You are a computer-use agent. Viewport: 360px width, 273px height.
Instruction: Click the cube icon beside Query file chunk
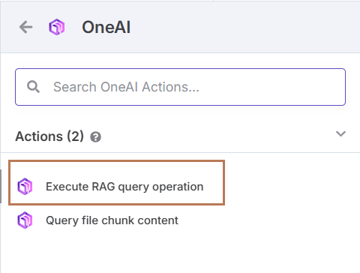tap(25, 220)
